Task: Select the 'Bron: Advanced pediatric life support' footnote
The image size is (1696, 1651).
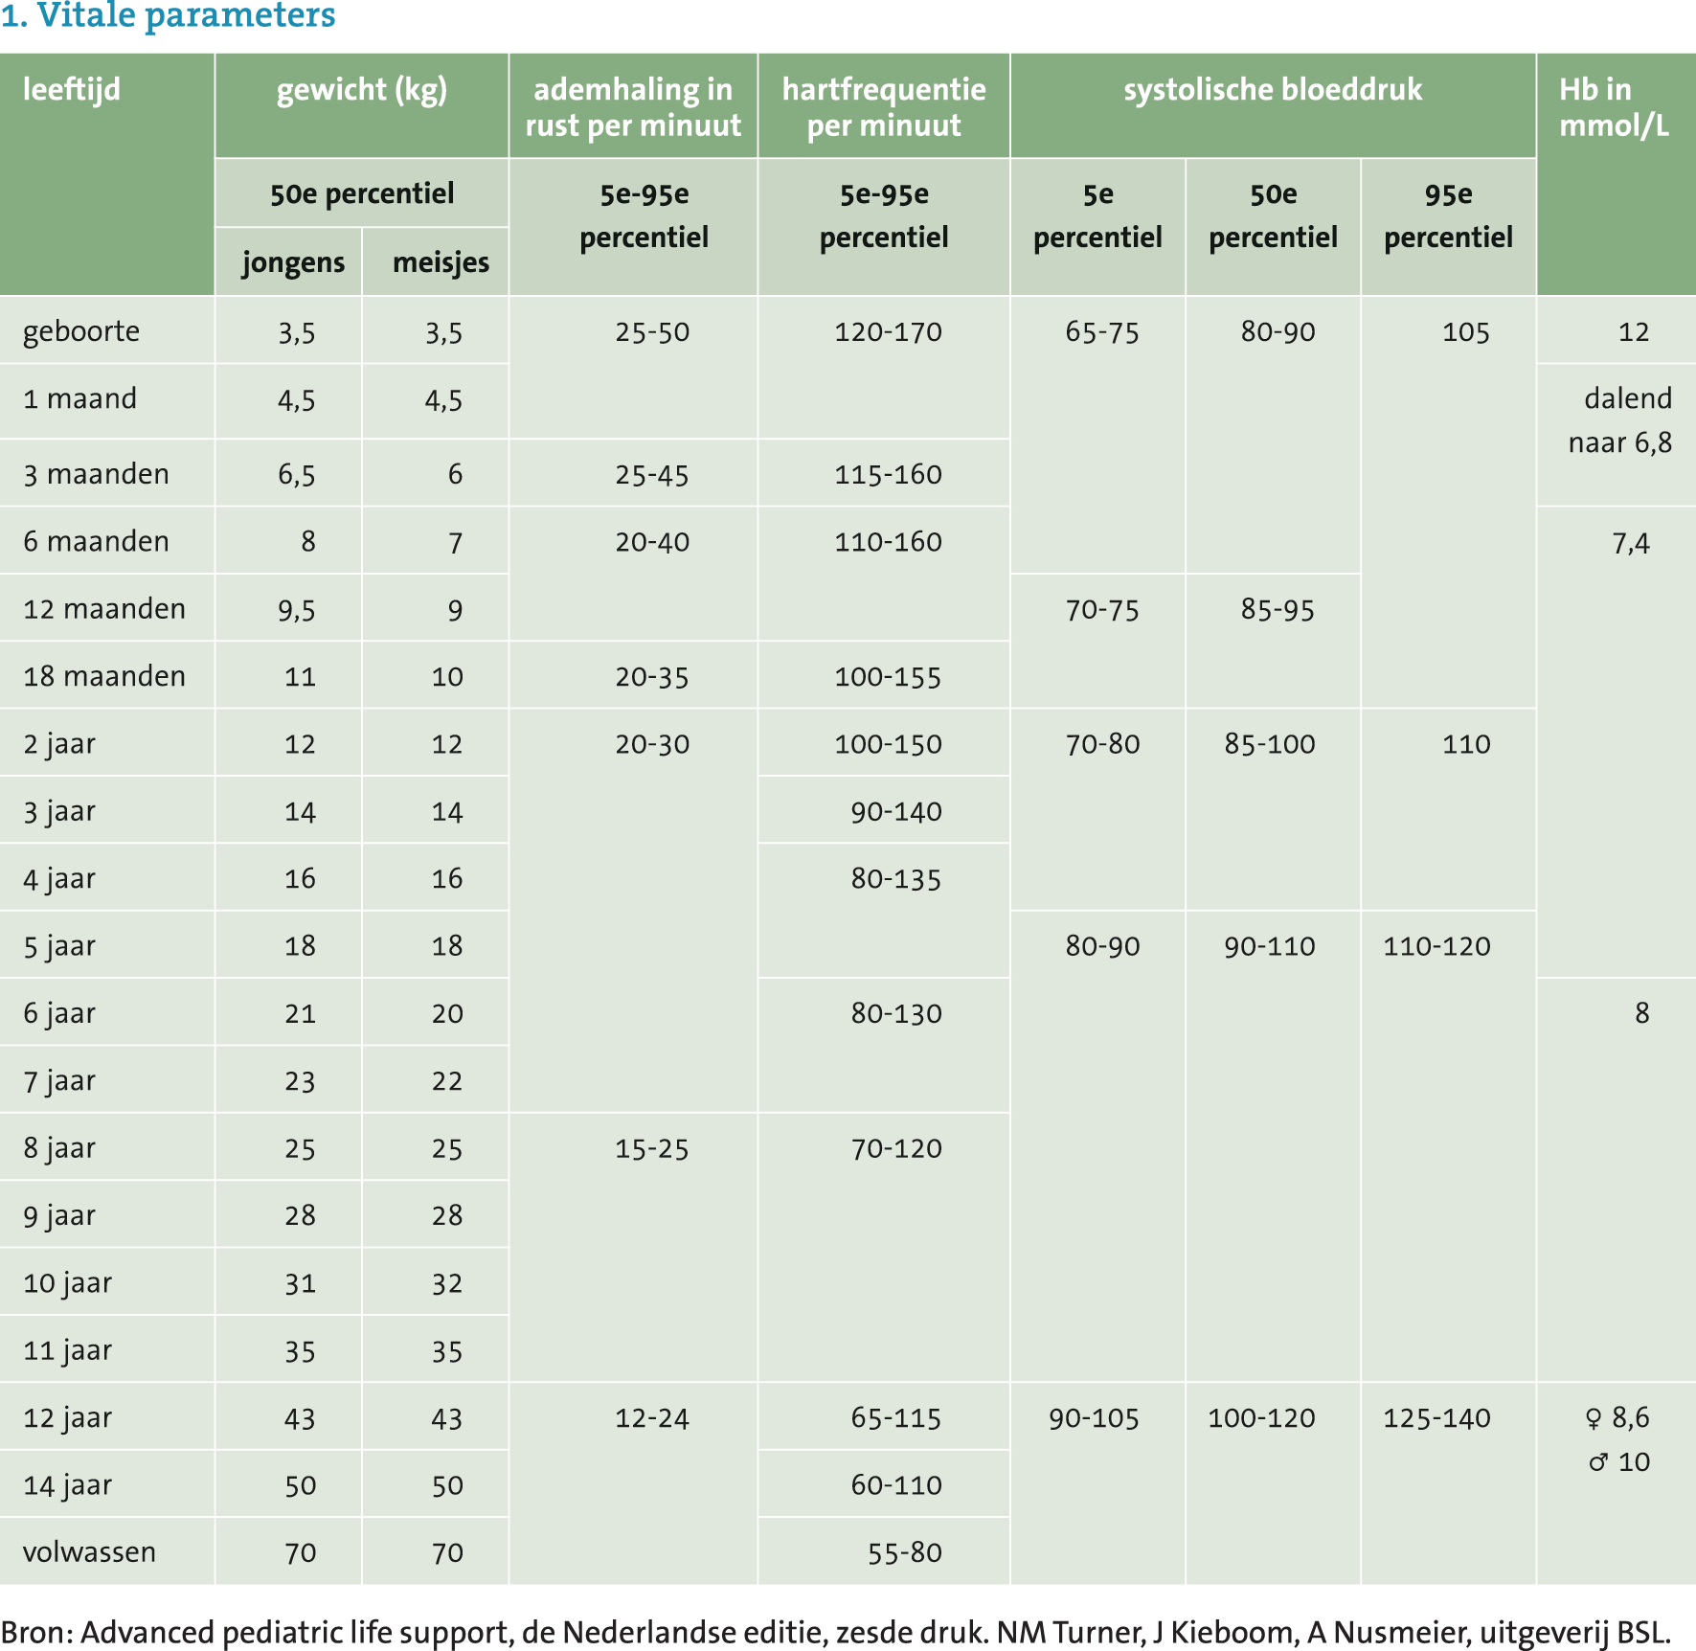Action: click(836, 1632)
